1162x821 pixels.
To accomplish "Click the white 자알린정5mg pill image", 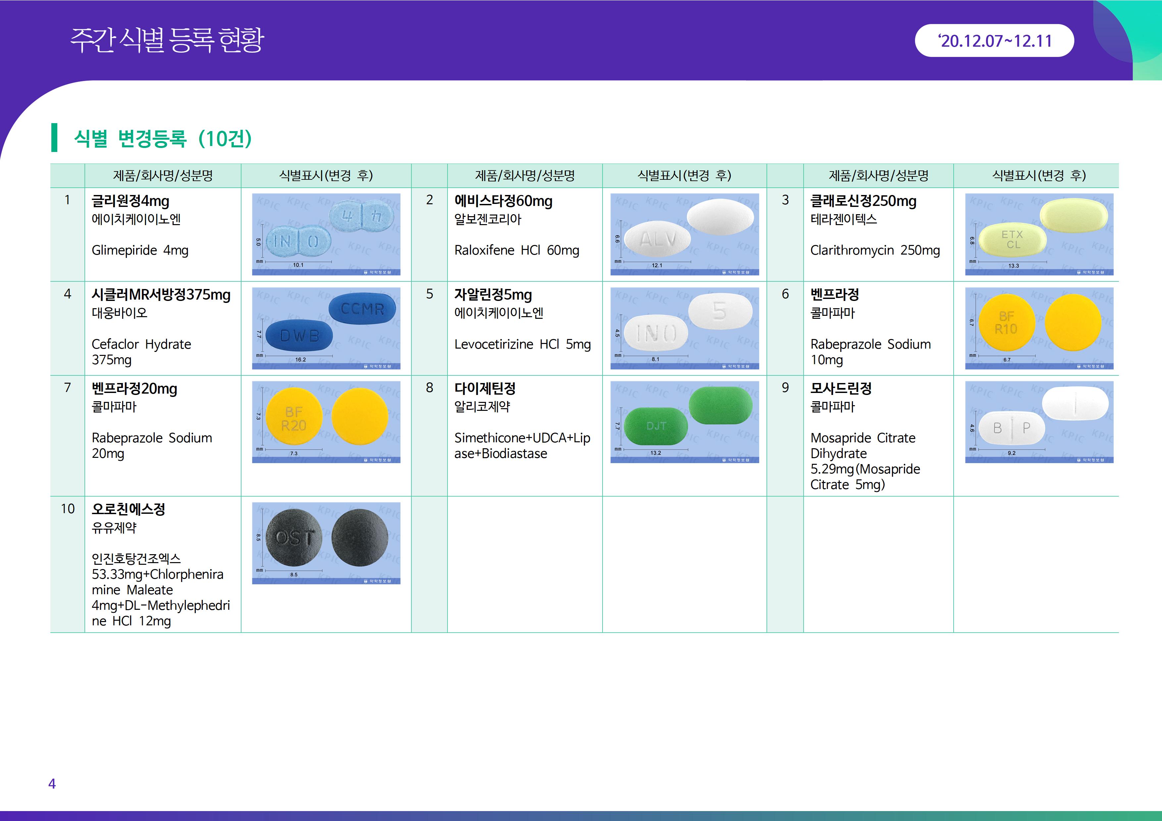I will click(684, 328).
